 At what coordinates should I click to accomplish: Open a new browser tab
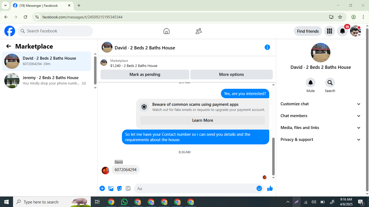point(79,5)
